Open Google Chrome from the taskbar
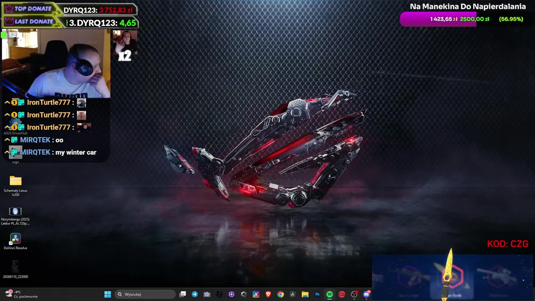 click(x=280, y=294)
